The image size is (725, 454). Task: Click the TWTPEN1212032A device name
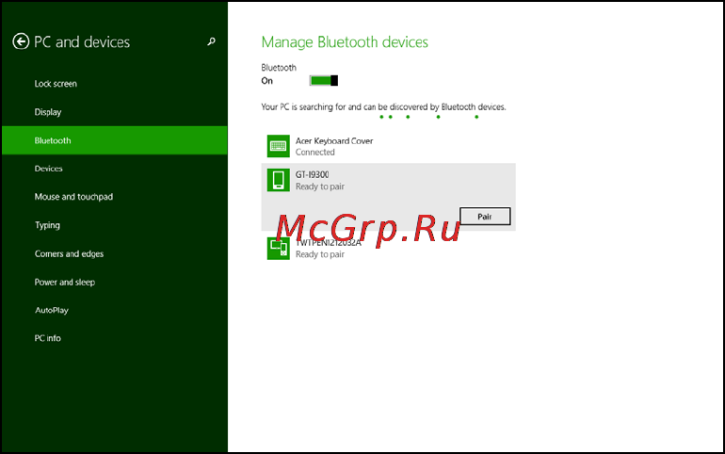(x=329, y=243)
